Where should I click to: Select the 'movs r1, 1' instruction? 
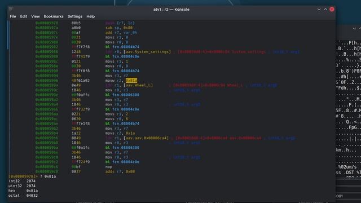pos(117,61)
